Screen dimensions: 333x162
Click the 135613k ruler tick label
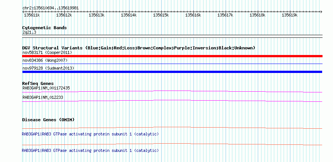tap(97, 15)
